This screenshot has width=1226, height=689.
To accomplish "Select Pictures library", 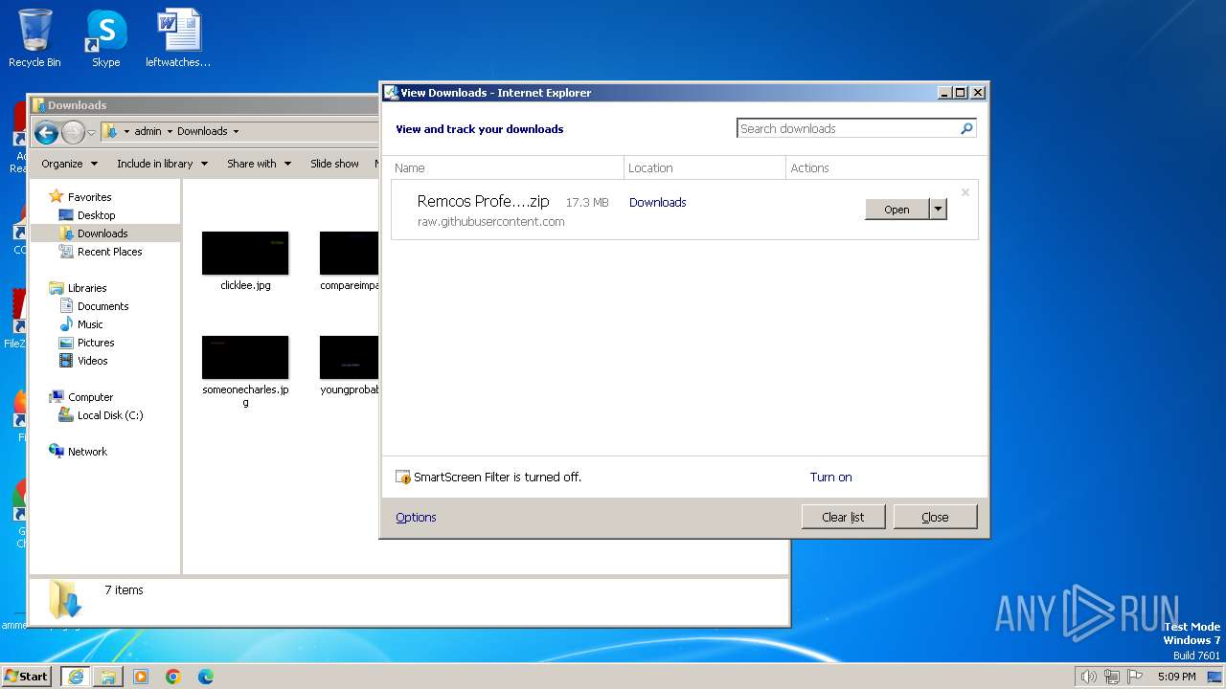I will (x=96, y=343).
